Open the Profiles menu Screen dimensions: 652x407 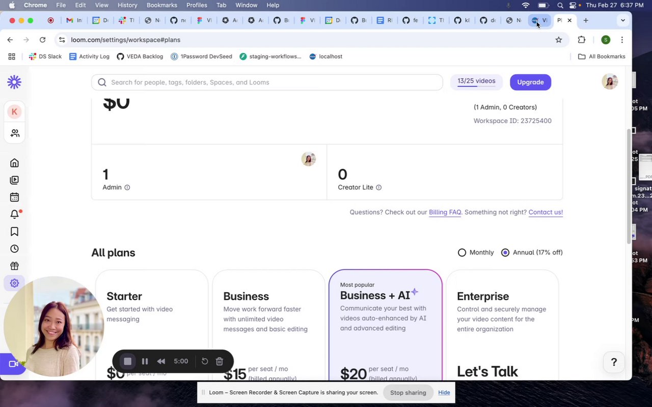(x=197, y=5)
